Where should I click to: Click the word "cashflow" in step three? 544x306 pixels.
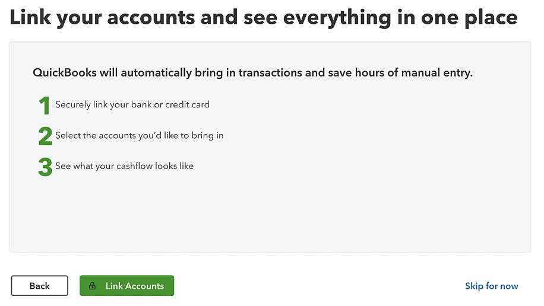[x=135, y=166]
